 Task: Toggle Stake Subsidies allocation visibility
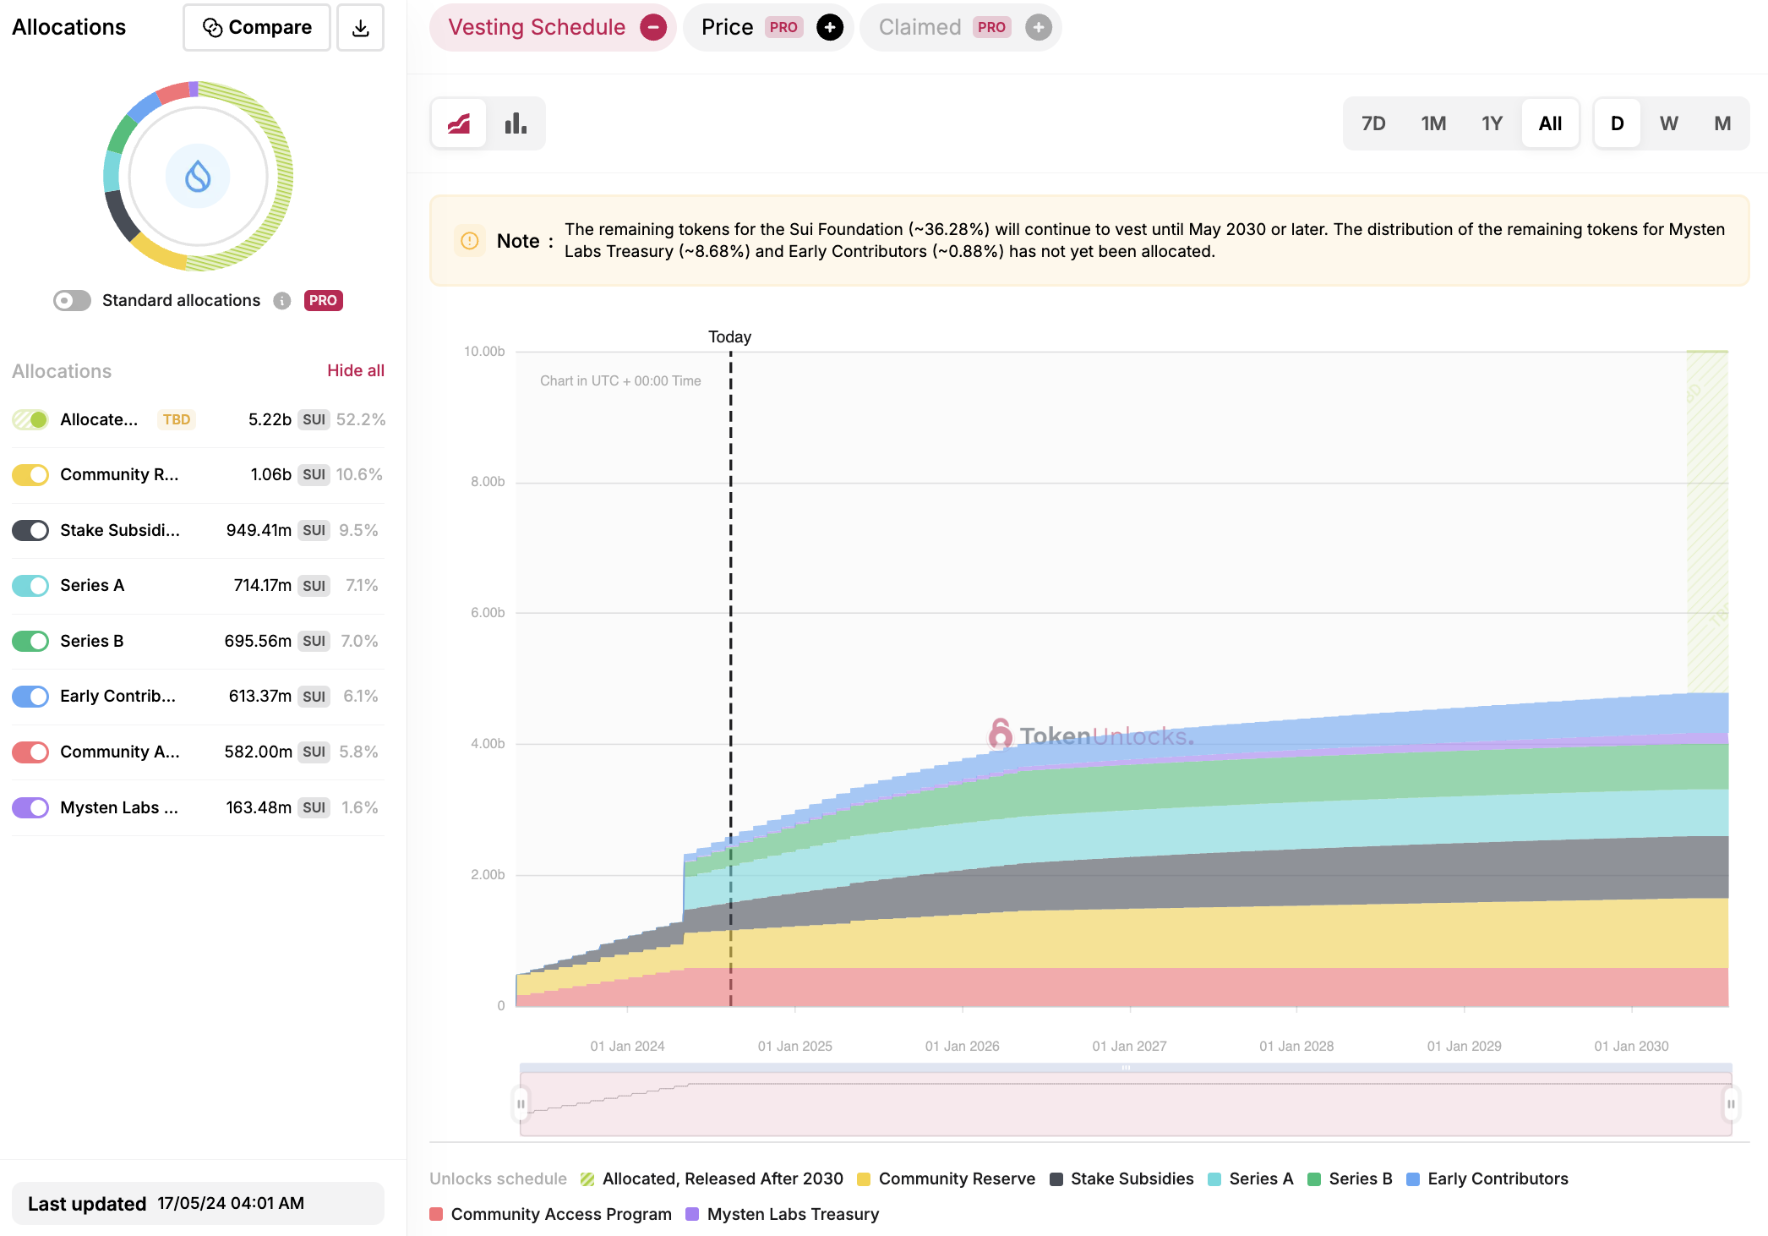click(x=30, y=531)
